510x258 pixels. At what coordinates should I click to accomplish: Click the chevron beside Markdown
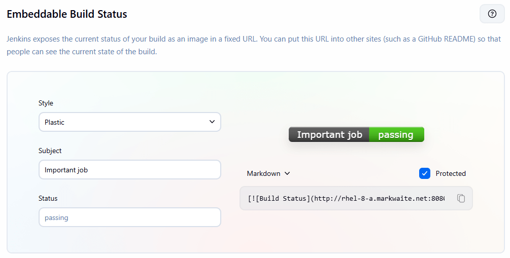pos(287,173)
